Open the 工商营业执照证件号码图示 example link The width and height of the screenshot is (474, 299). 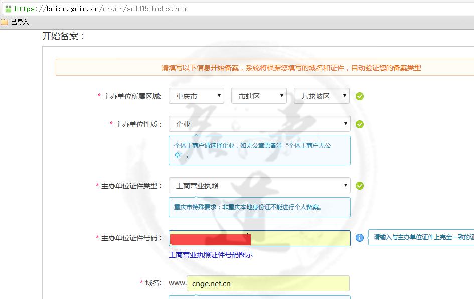click(210, 255)
